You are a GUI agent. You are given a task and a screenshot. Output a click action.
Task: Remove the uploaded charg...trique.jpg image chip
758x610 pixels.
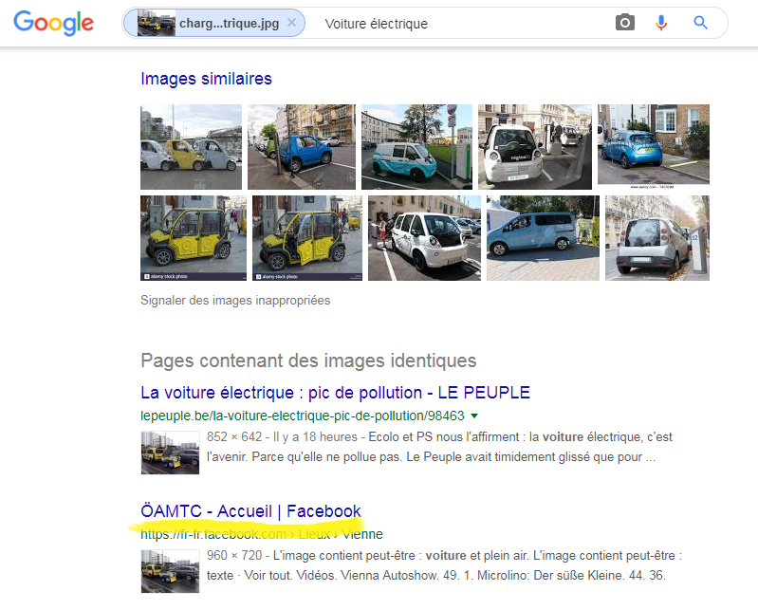(x=291, y=22)
